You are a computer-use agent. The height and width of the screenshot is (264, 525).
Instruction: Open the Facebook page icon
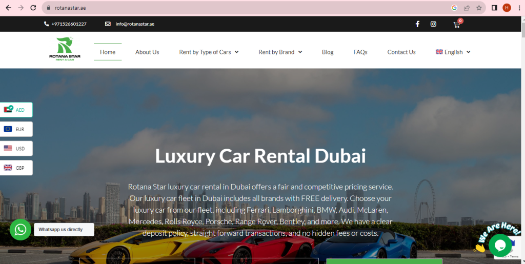417,24
